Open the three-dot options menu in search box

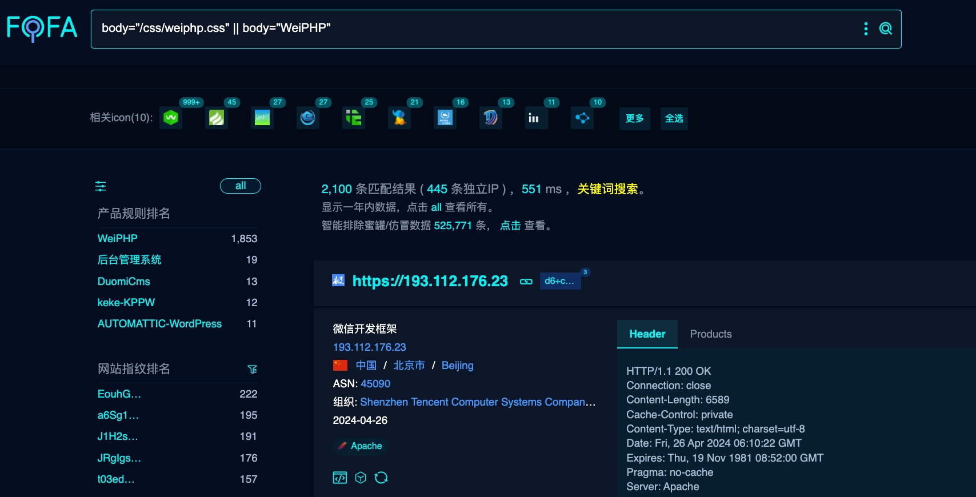tap(866, 29)
